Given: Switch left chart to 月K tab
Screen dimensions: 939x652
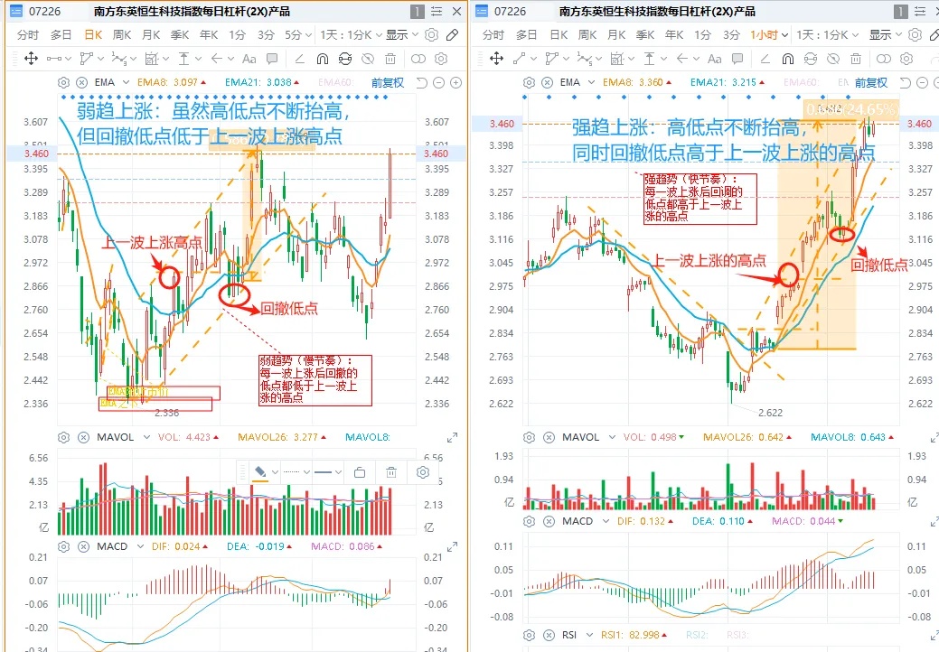Looking at the screenshot, I should tap(151, 34).
